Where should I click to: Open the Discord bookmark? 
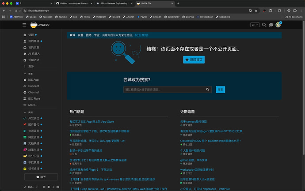point(114,17)
